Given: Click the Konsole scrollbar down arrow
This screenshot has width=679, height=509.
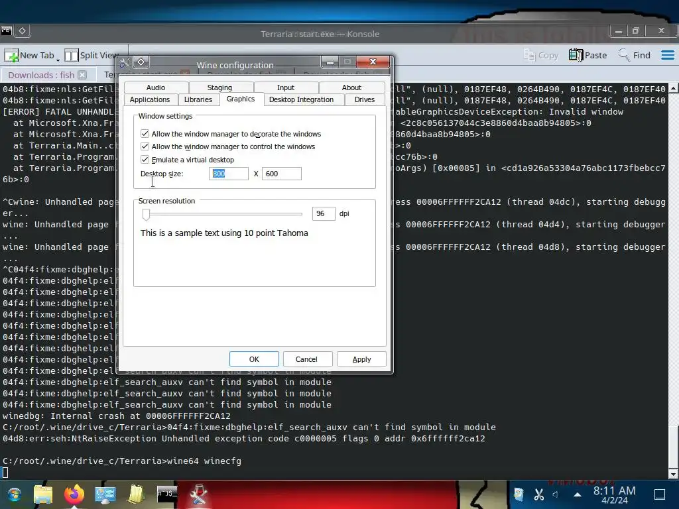Looking at the screenshot, I should point(674,475).
